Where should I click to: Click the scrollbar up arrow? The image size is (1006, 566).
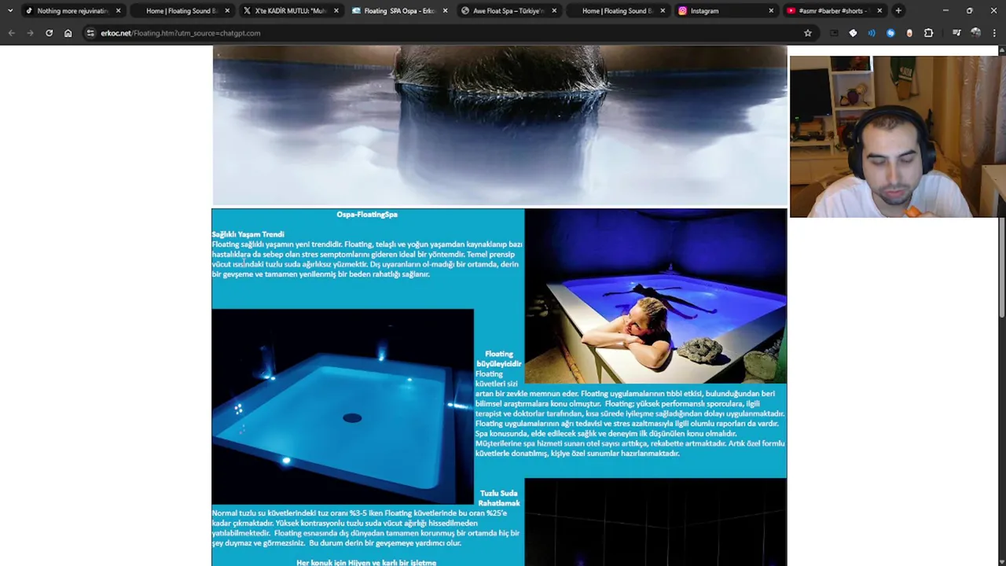point(1001,50)
